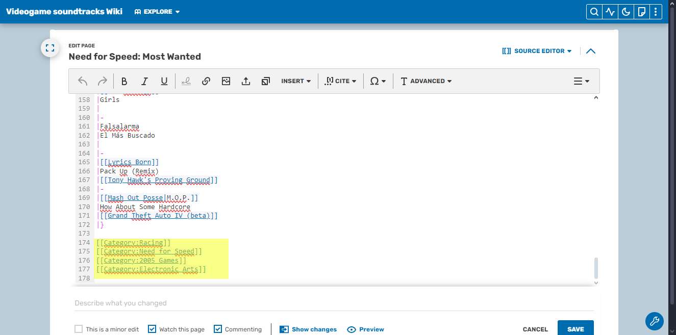Click the '[[Lyrics Born]]' line
The height and width of the screenshot is (335, 676).
pos(130,162)
